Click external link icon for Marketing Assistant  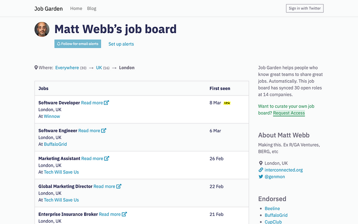(107, 159)
